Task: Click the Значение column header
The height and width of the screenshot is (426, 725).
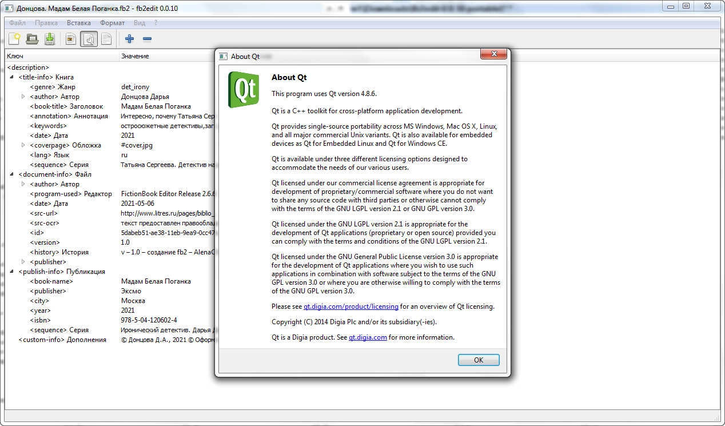Action: 135,56
